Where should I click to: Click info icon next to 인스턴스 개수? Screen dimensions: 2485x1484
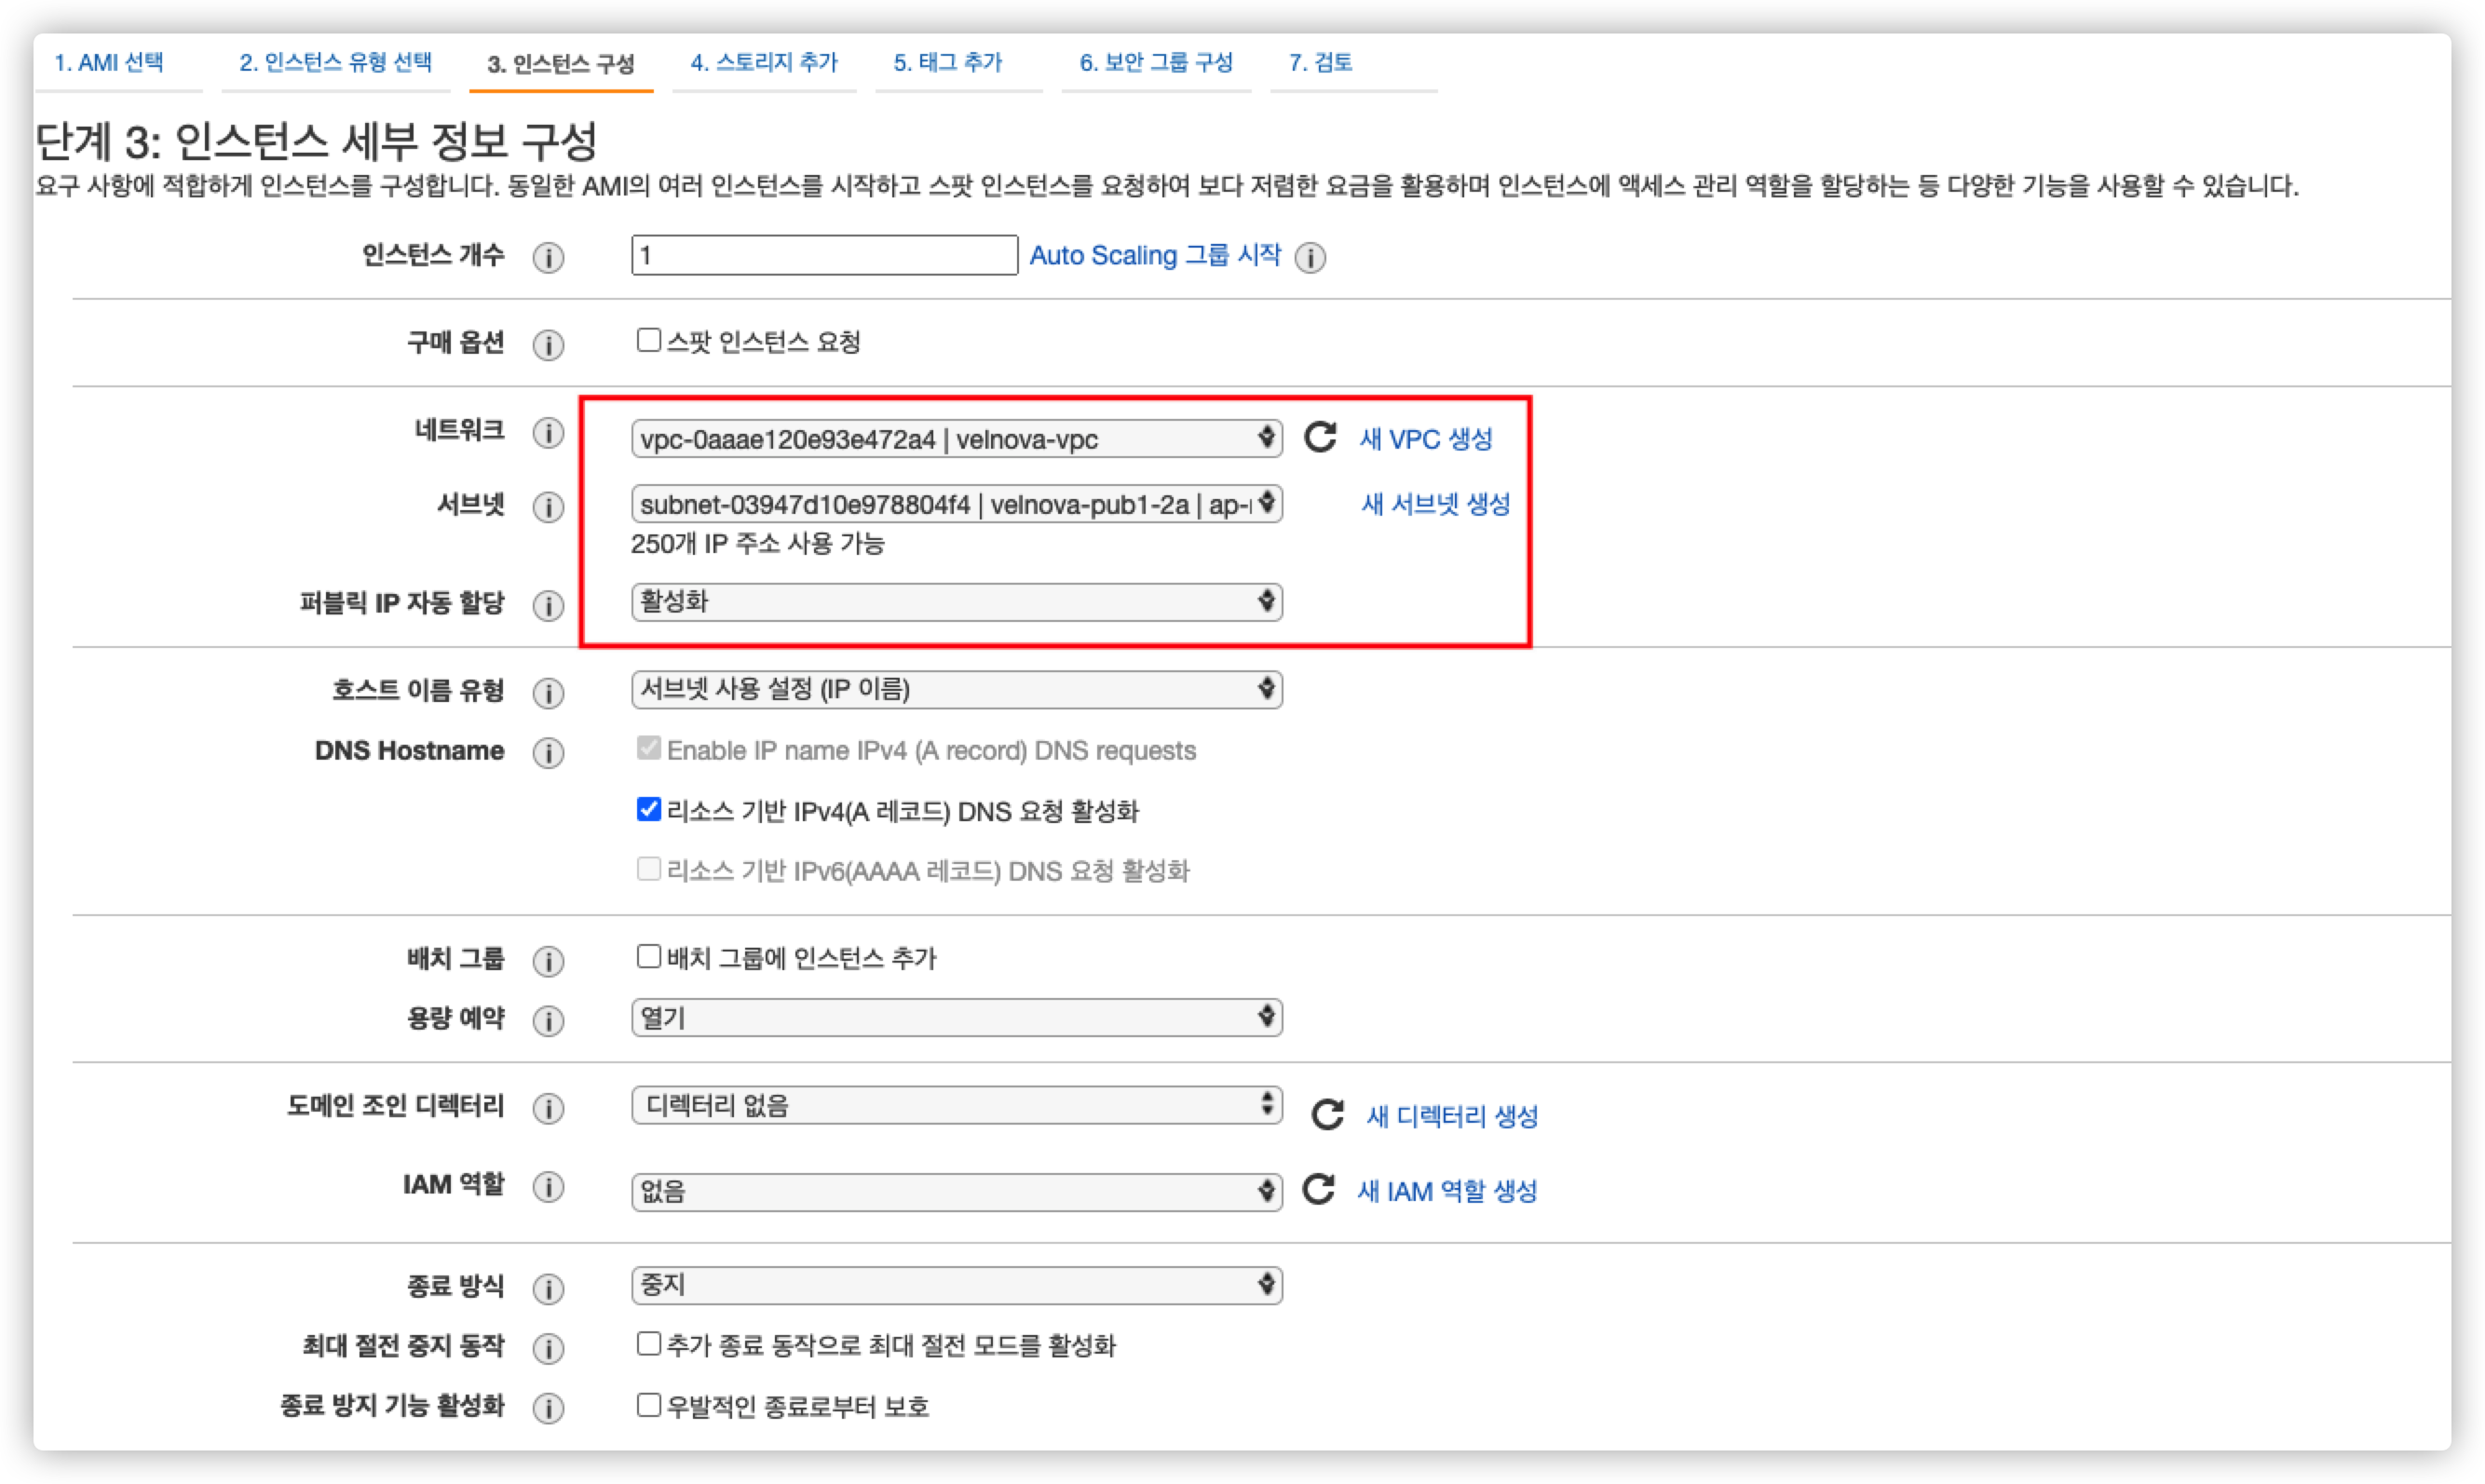(549, 257)
